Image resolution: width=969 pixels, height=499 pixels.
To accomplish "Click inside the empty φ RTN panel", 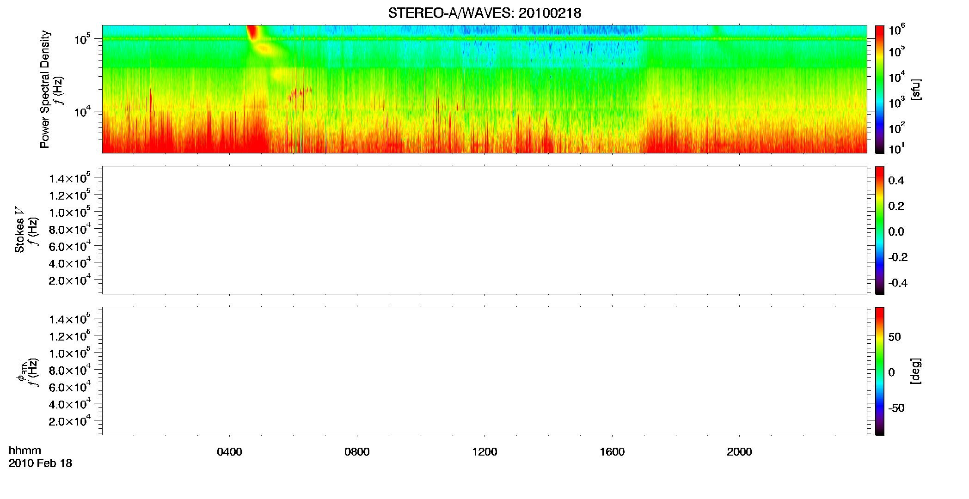I will click(484, 371).
